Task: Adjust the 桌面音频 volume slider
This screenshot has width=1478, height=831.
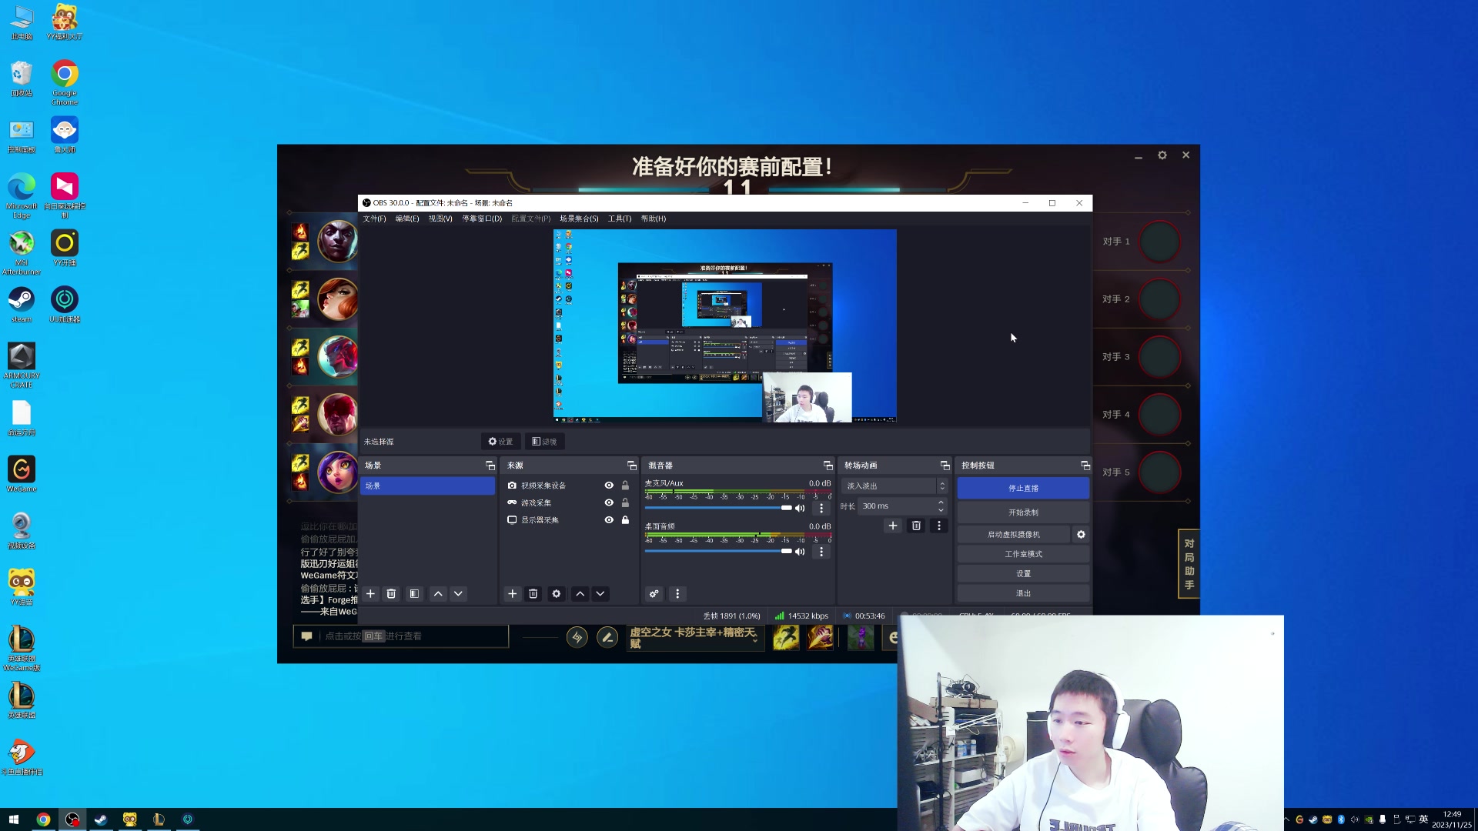Action: (x=785, y=551)
